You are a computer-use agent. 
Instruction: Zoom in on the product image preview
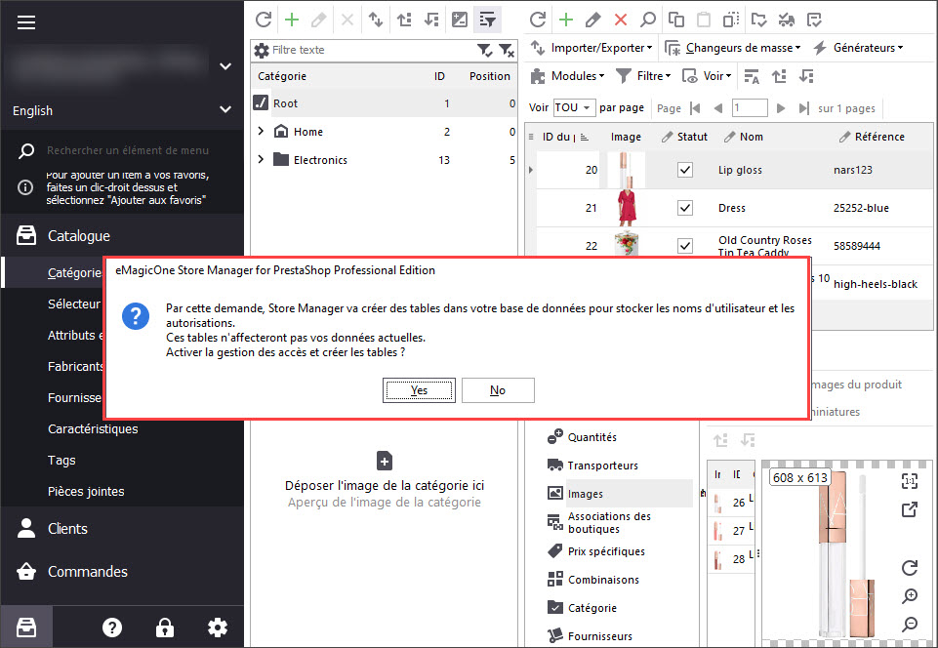tap(910, 596)
